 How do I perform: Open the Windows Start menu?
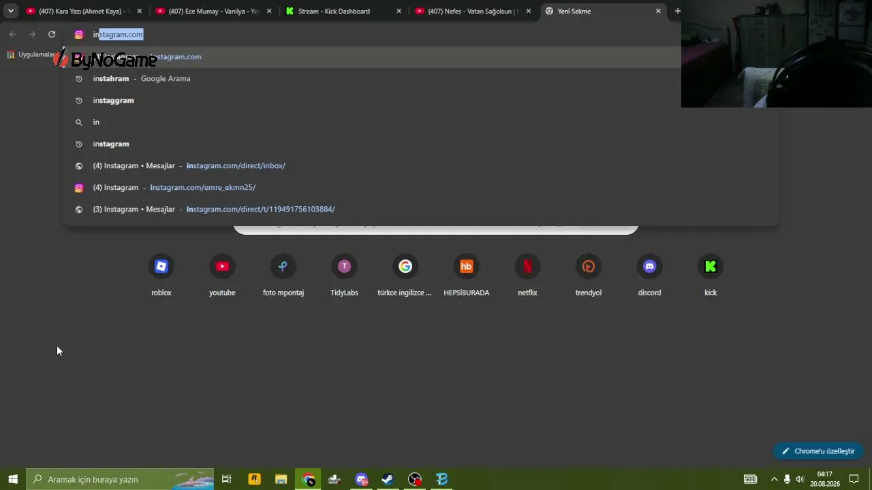click(x=13, y=479)
